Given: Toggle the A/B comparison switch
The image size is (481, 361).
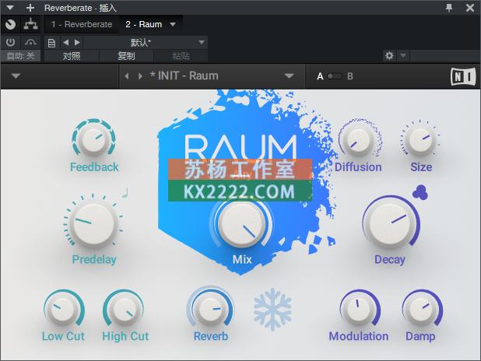Looking at the screenshot, I should [x=335, y=76].
